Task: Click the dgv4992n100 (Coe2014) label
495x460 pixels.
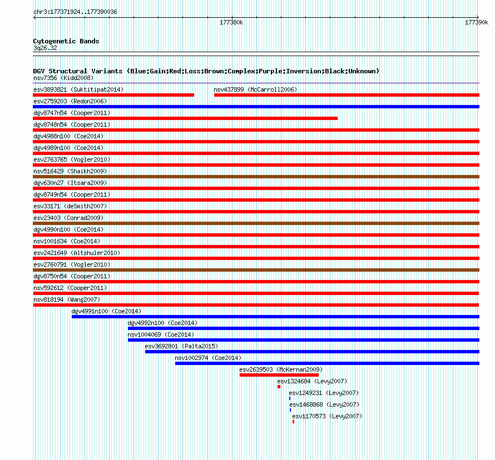Action: (162, 323)
